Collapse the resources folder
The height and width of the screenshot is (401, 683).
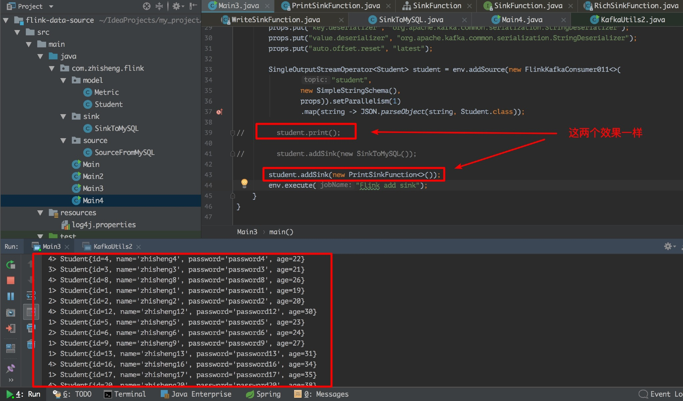[40, 213]
